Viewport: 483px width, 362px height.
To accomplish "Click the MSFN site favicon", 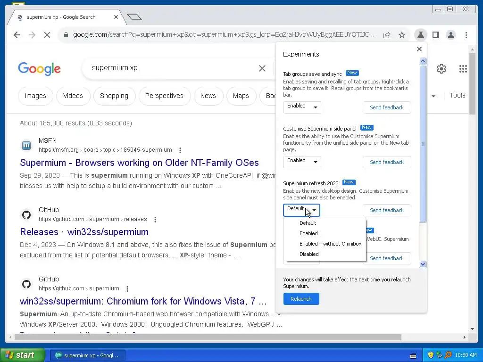I will (26, 145).
